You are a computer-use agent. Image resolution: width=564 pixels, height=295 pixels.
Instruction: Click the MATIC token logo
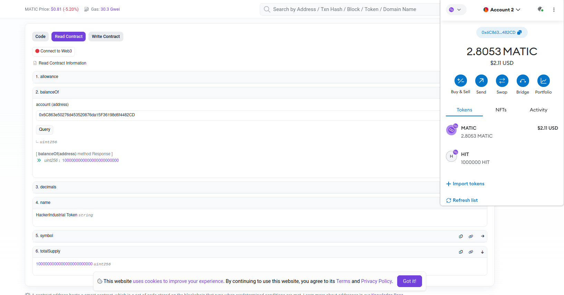[451, 130]
